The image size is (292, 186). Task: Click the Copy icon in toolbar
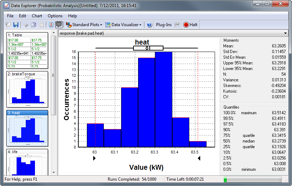34,25
